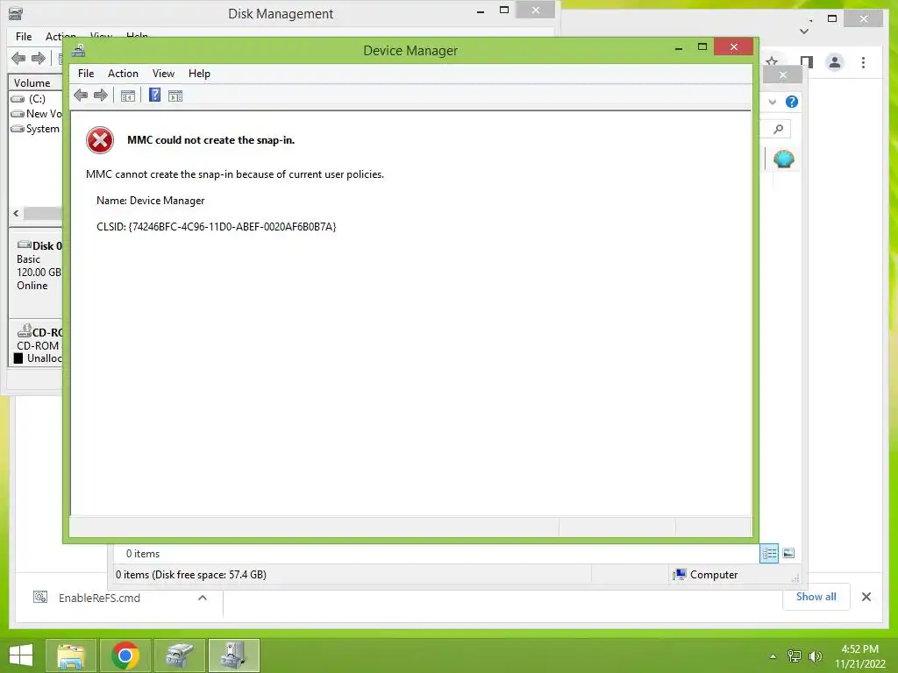Click Show all downloads
Screen dimensions: 898x673
[816, 597]
